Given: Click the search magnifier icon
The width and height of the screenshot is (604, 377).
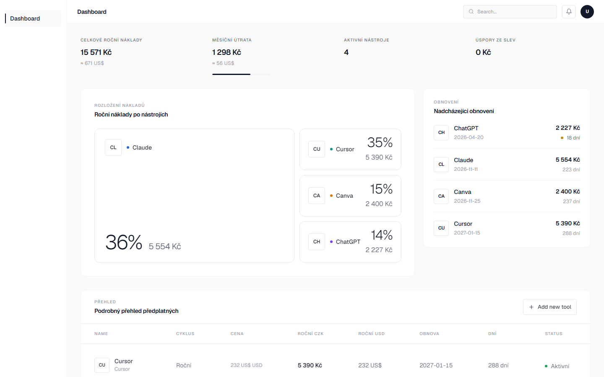Looking at the screenshot, I should tap(471, 12).
